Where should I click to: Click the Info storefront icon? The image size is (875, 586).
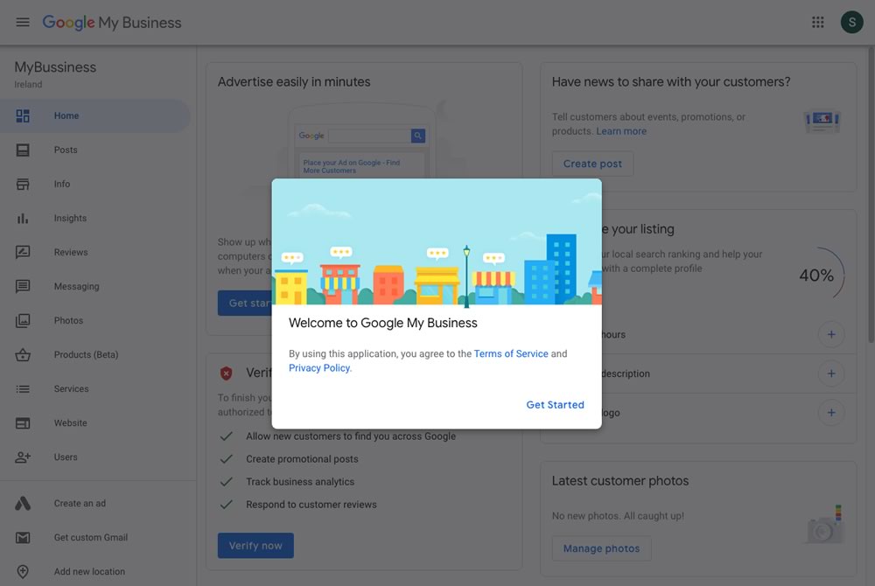click(23, 184)
